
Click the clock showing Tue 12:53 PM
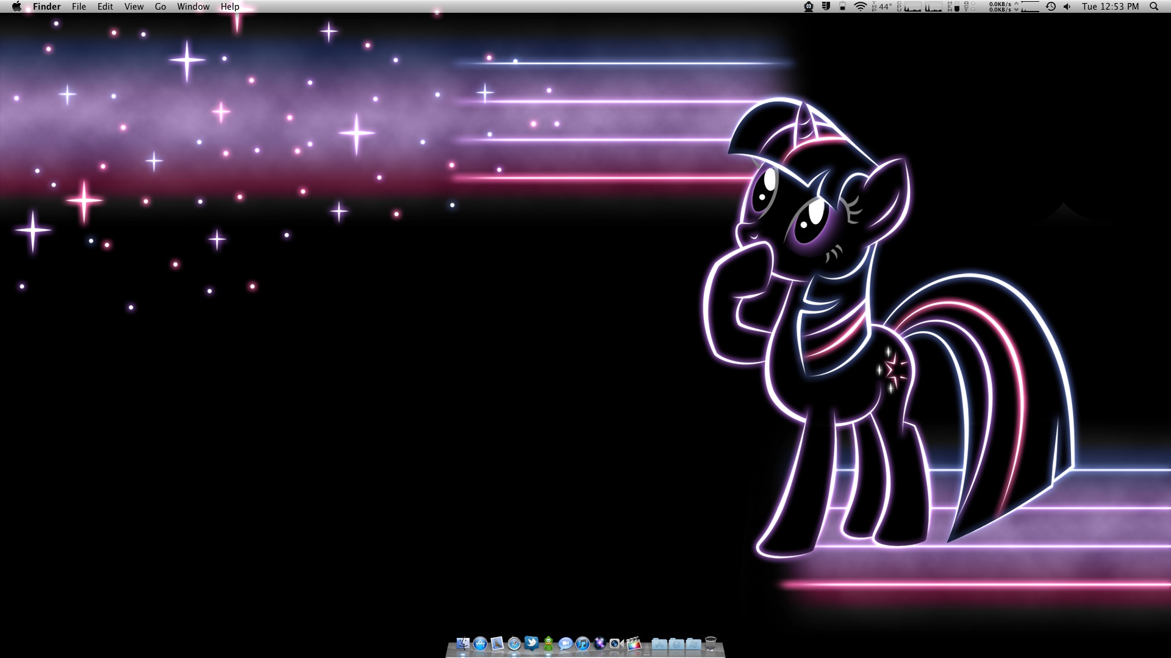coord(1110,7)
